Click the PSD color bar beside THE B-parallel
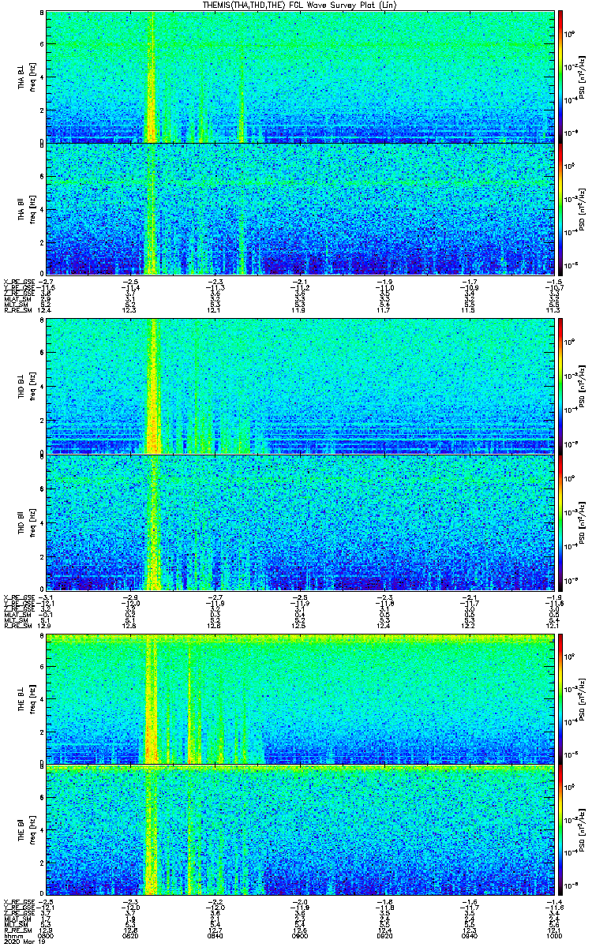The height and width of the screenshot is (947, 592). 560,831
